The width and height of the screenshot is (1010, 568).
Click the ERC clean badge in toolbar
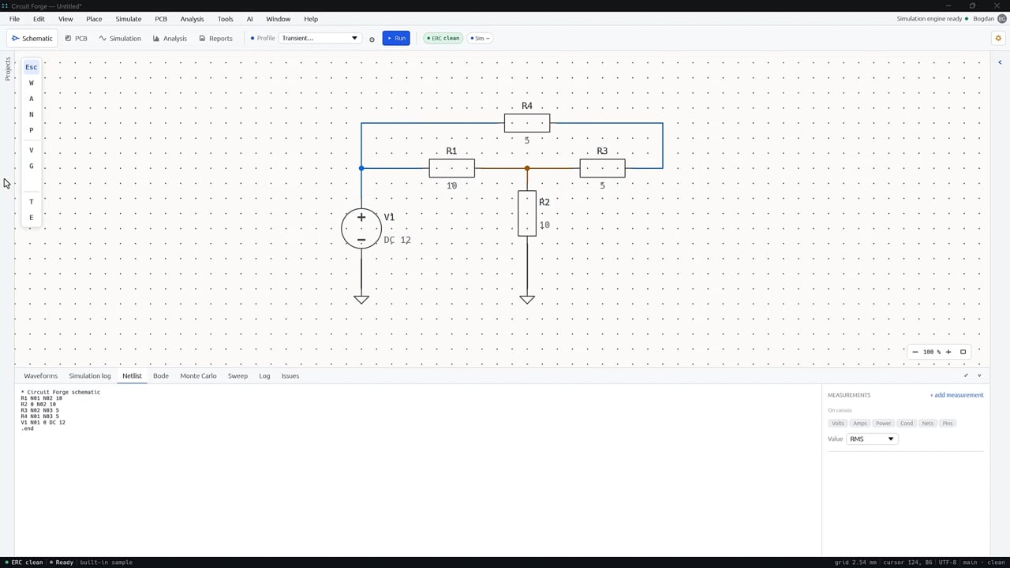(x=442, y=38)
